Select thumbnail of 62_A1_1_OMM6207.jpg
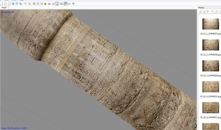The image size is (221, 130). tap(211, 24)
